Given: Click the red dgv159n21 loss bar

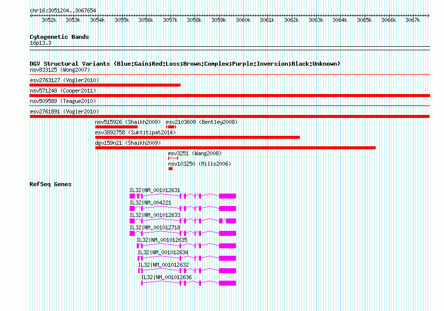Looking at the screenshot, I should click(x=235, y=148).
